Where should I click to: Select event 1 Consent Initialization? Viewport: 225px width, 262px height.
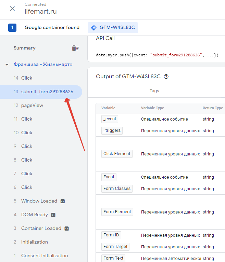[41, 256]
